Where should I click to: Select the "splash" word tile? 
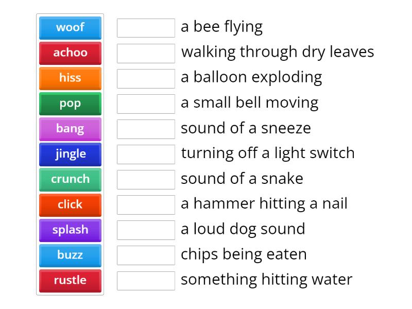click(x=70, y=230)
